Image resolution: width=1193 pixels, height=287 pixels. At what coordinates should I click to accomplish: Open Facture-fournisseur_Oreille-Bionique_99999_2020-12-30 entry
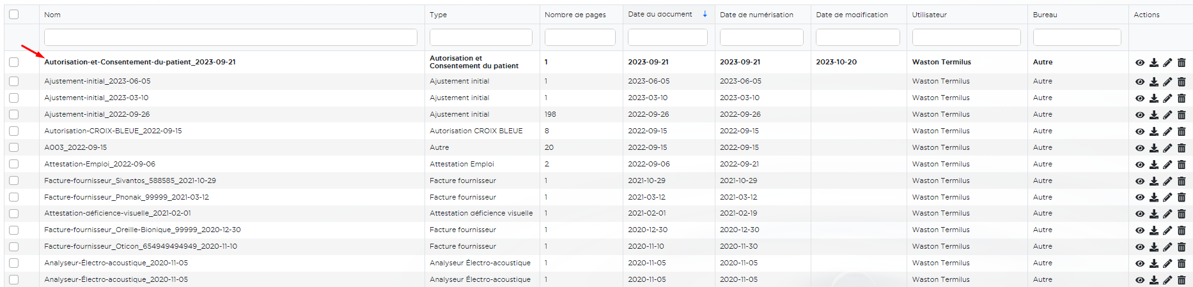pyautogui.click(x=143, y=230)
